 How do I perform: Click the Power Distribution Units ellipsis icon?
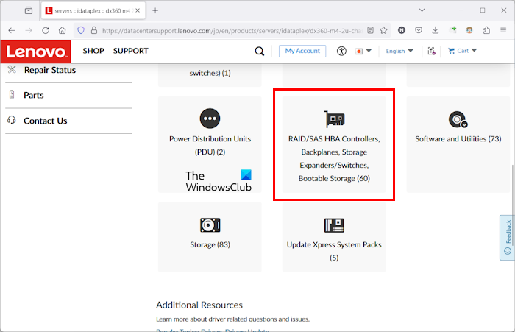tap(210, 119)
